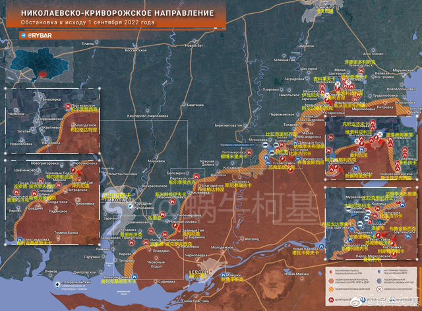The width and height of the screenshot is (422, 311).
Task: Click the yellow 尼古拉耶夫 label
Action: click(x=116, y=196)
